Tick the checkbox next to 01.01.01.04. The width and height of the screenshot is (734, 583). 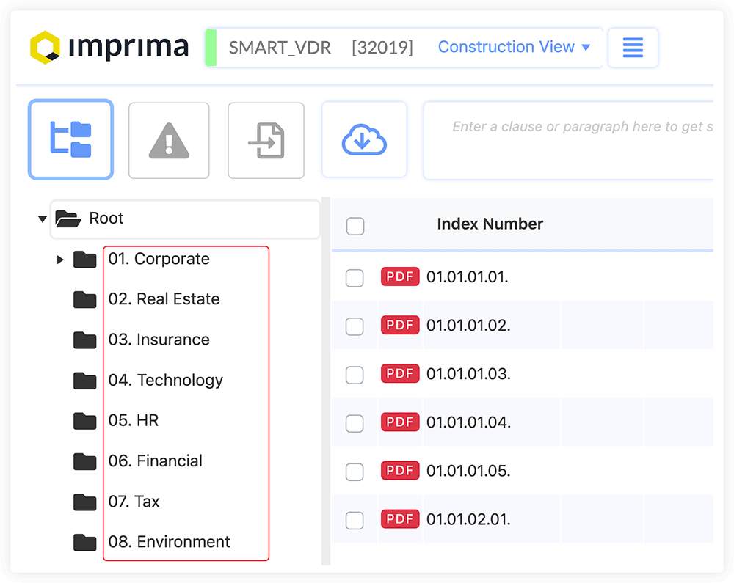click(355, 423)
